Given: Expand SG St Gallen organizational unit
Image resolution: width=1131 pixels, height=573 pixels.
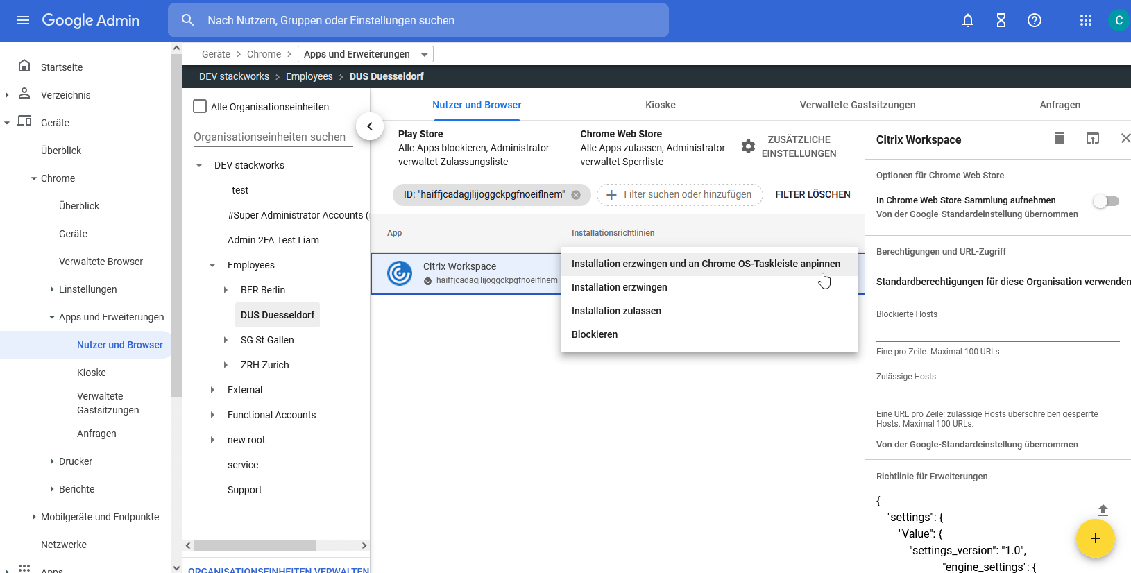Looking at the screenshot, I should point(226,340).
